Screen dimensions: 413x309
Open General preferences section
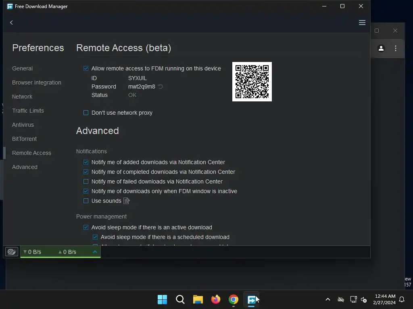pos(23,68)
